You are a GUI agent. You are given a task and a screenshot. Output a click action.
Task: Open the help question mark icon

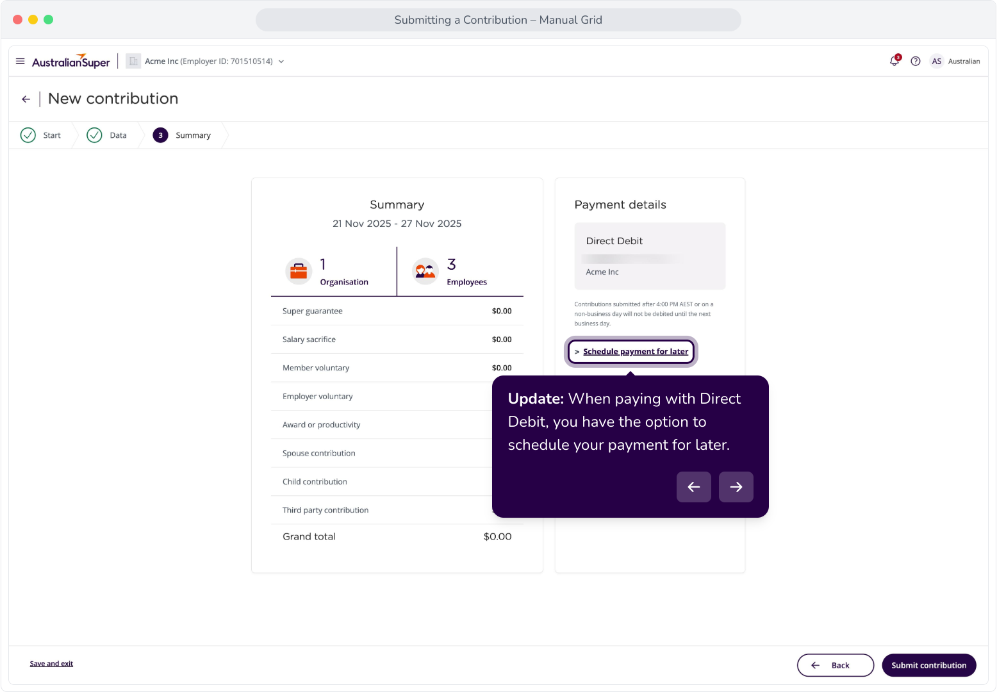(x=916, y=62)
